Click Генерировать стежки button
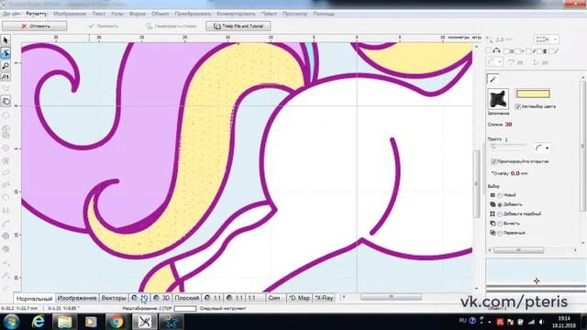This screenshot has height=330, width=587. (x=171, y=27)
